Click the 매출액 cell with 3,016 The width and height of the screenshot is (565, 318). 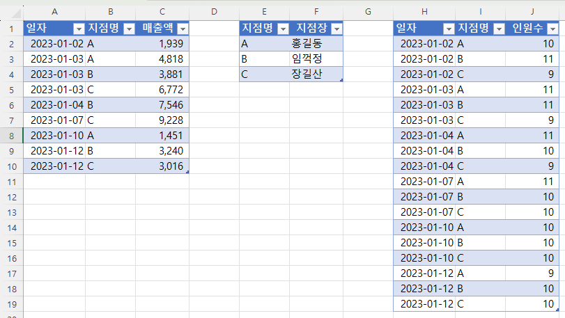pyautogui.click(x=162, y=166)
